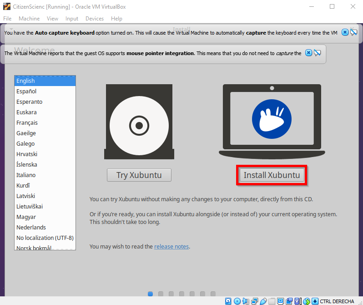The height and width of the screenshot is (305, 363).
Task: Click the video capture recording status icon
Action: click(x=289, y=301)
